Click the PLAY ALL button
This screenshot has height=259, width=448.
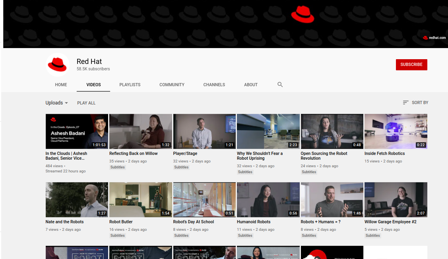tap(86, 103)
